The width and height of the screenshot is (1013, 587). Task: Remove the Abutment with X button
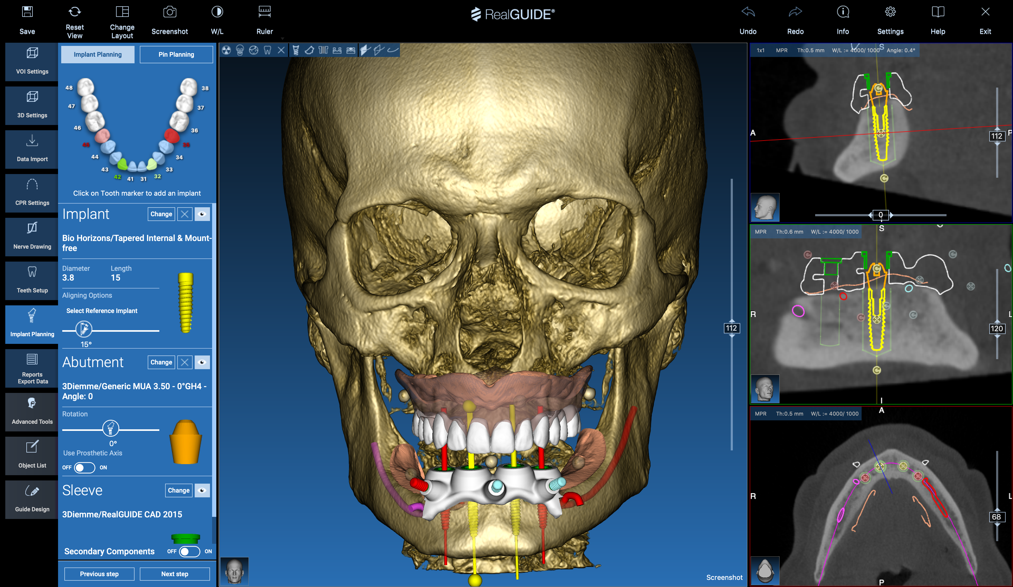coord(184,362)
